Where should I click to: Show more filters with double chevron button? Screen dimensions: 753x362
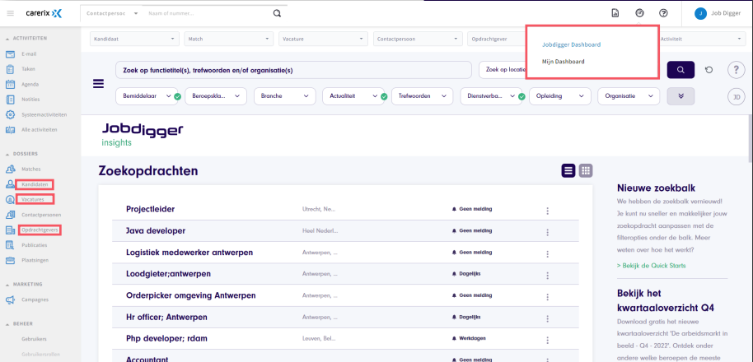click(681, 96)
